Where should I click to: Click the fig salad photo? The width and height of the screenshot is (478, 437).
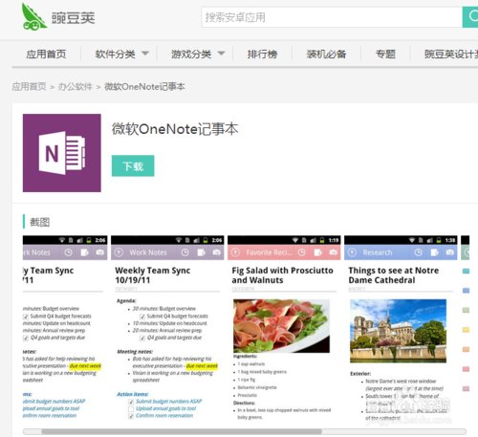[x=281, y=325]
